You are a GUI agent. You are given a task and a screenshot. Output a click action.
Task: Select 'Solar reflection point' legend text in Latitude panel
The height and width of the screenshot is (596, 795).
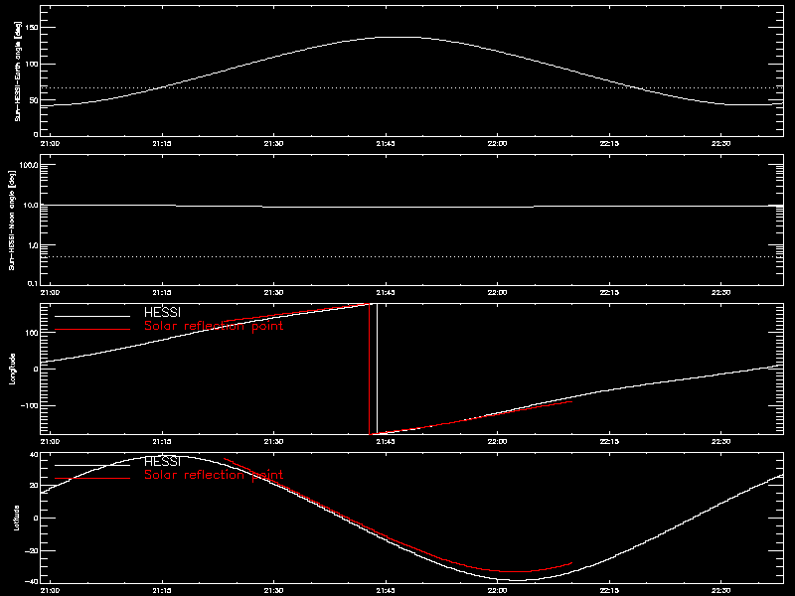point(214,475)
